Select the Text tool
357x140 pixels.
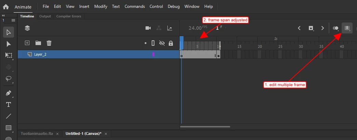pyautogui.click(x=9, y=104)
